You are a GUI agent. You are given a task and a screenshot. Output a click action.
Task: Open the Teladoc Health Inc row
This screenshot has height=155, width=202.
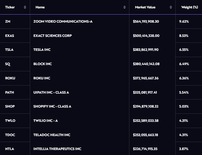click(52, 135)
